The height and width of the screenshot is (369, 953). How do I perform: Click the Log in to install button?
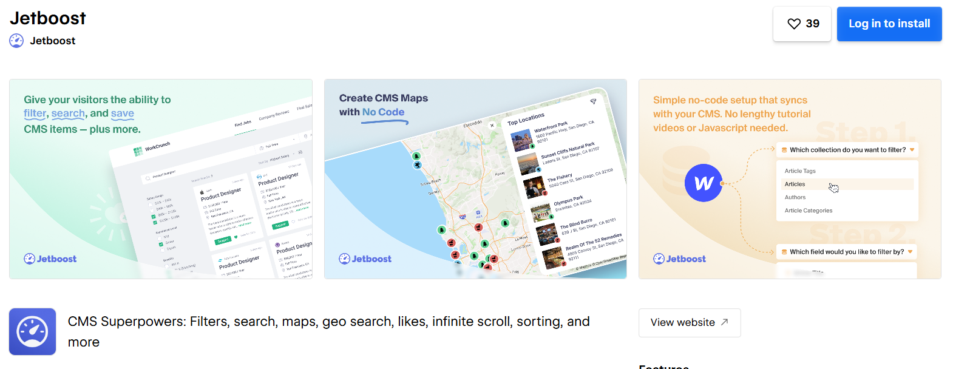click(x=889, y=24)
